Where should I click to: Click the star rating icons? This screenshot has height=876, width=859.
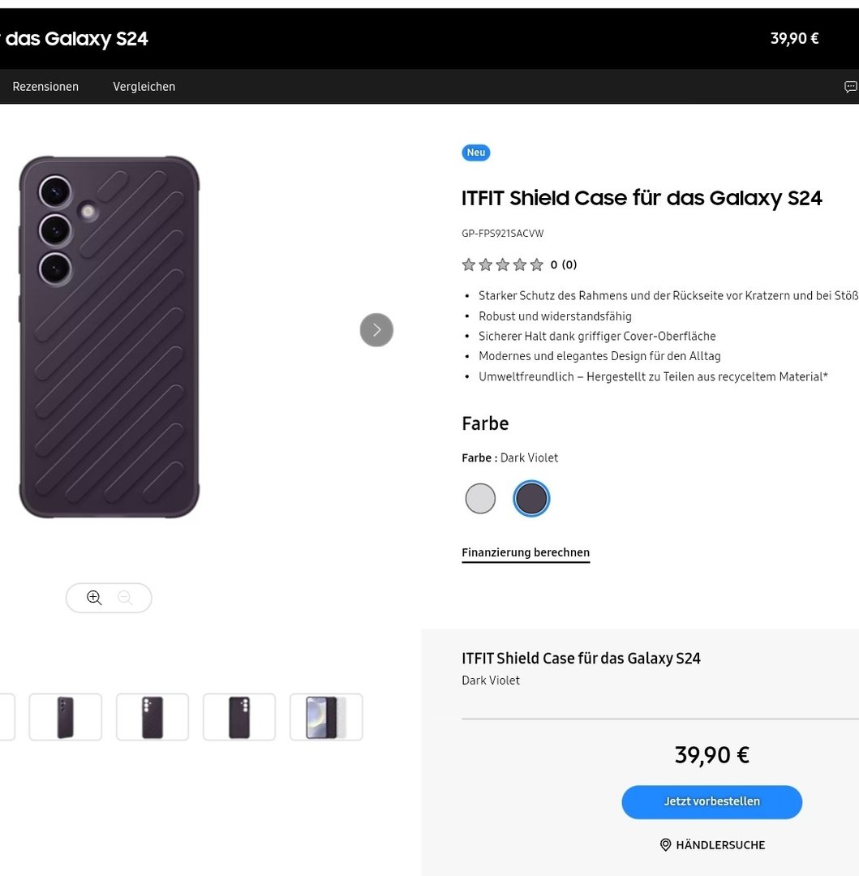[502, 264]
